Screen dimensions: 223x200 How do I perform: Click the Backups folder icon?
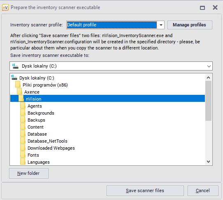[23, 120]
